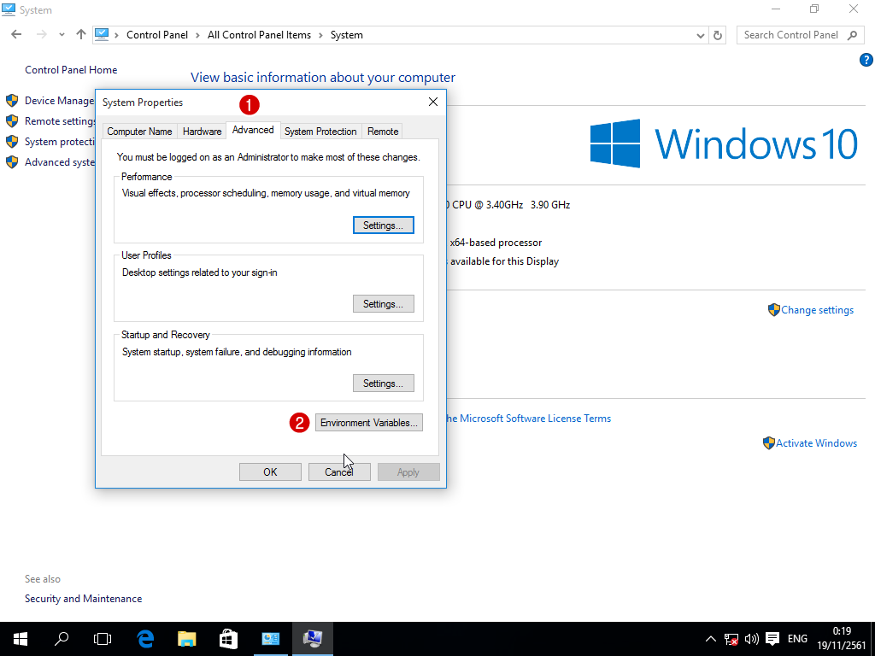
Task: Open the volume tray icon
Action: (x=752, y=639)
